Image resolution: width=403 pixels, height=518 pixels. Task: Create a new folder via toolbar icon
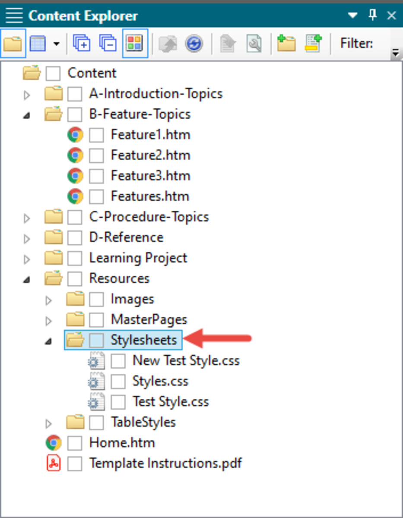[286, 43]
